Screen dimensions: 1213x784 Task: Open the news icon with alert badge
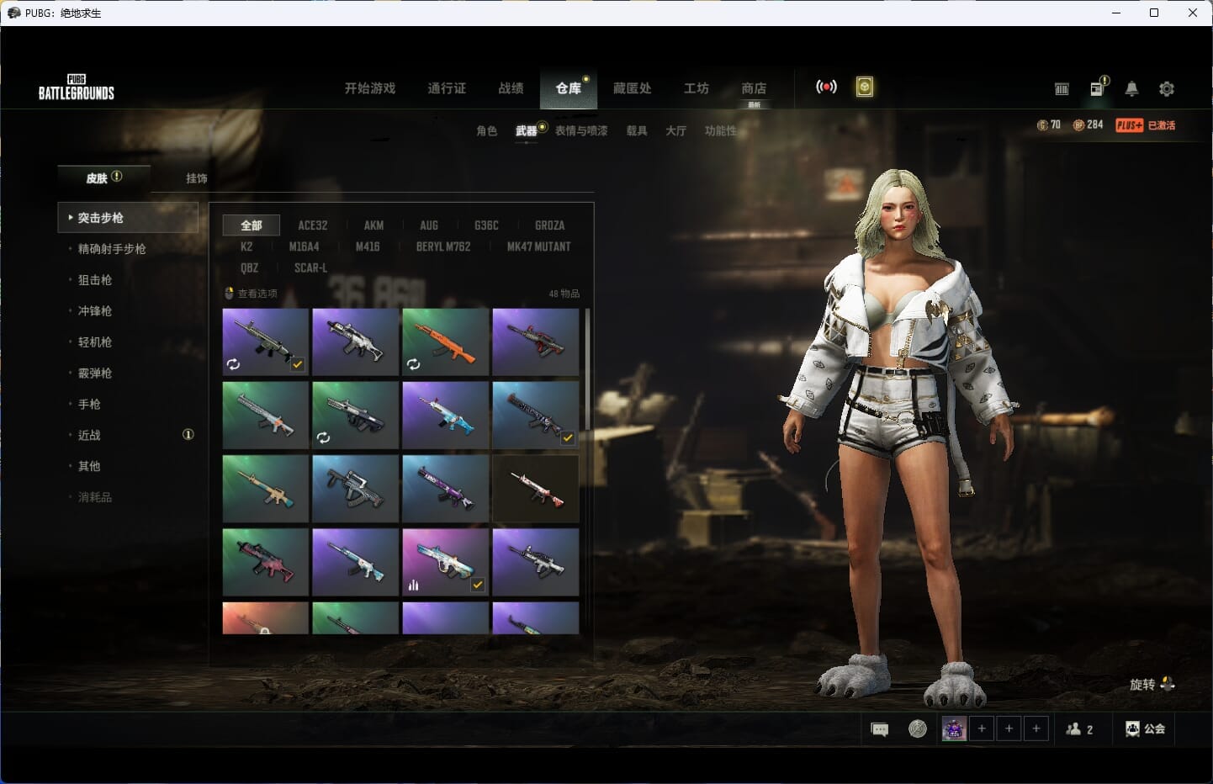pos(1099,87)
